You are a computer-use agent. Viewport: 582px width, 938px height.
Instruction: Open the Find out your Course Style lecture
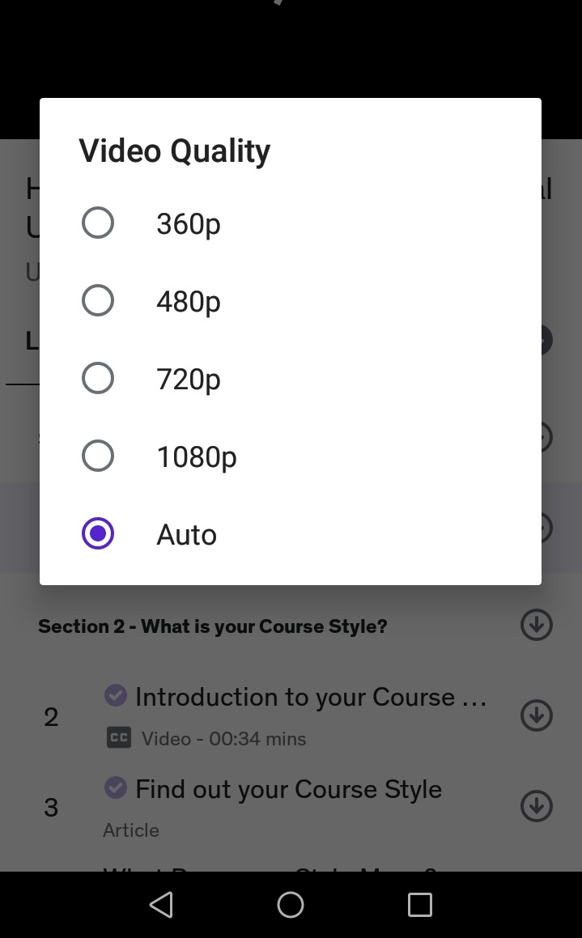pos(288,789)
